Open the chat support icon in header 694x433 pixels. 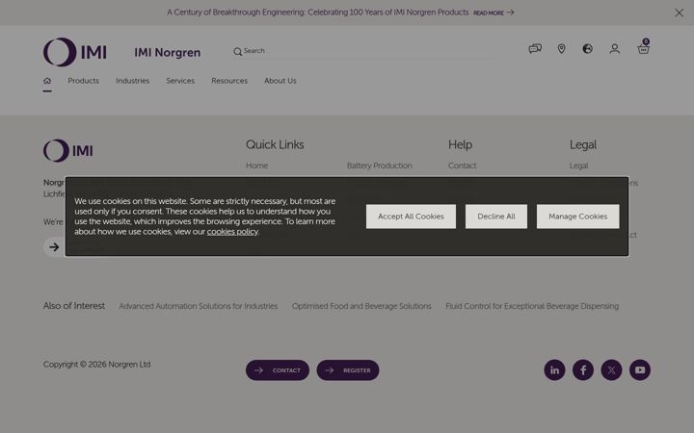pos(535,49)
